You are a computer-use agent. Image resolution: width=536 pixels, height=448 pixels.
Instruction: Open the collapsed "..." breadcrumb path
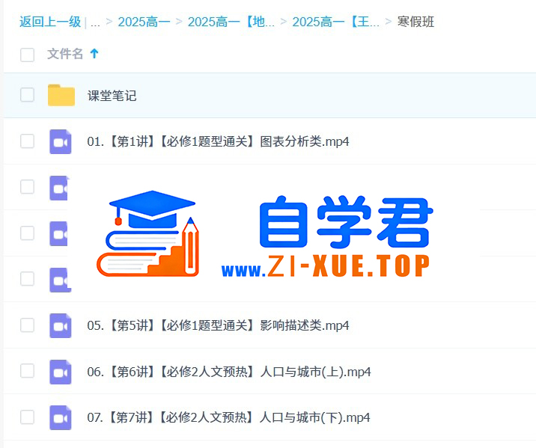pyautogui.click(x=95, y=23)
